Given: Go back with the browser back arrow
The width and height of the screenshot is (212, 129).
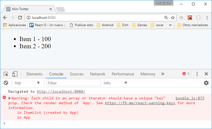Looking at the screenshot, I should (5, 18).
